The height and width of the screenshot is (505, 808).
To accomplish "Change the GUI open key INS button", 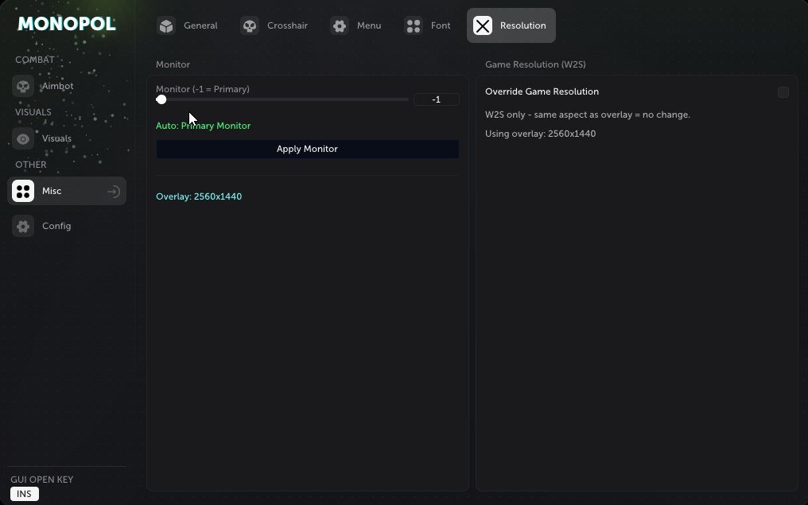I will pos(24,494).
